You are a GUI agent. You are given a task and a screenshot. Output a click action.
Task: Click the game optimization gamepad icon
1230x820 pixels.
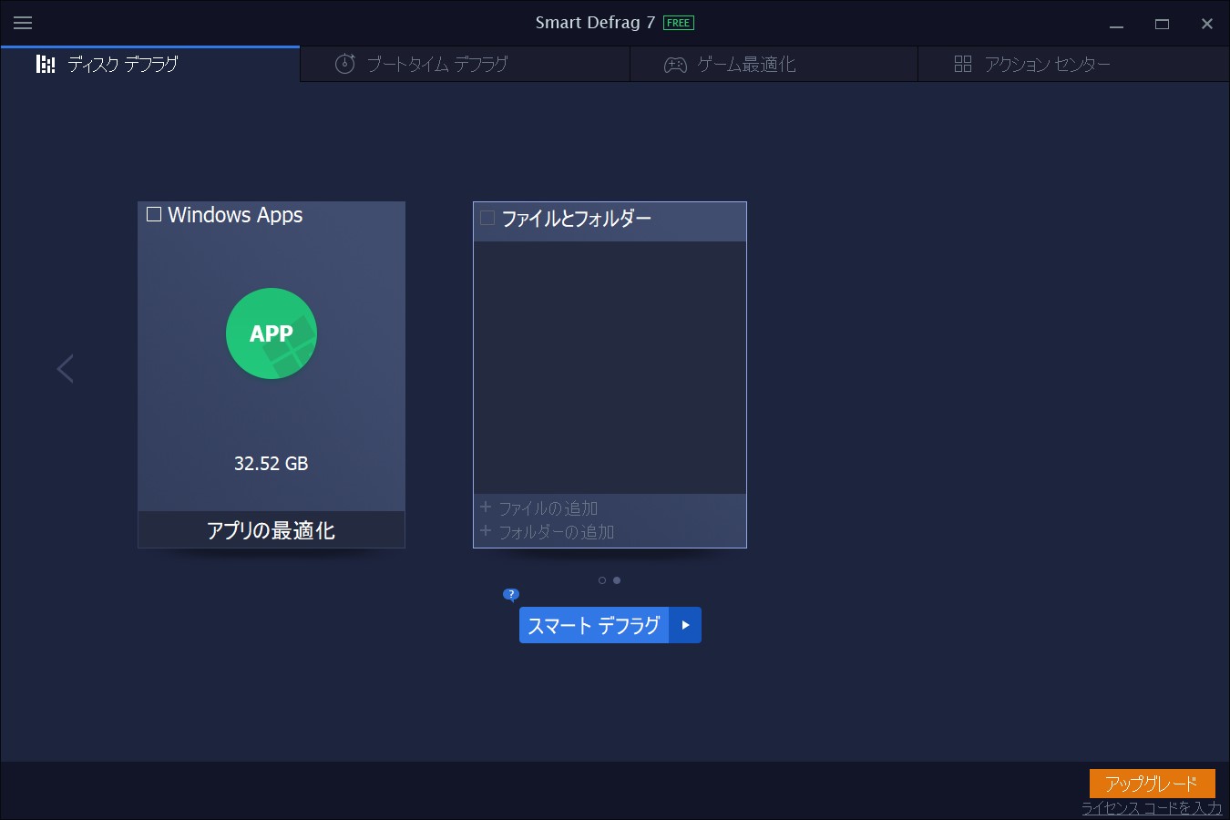(x=674, y=64)
